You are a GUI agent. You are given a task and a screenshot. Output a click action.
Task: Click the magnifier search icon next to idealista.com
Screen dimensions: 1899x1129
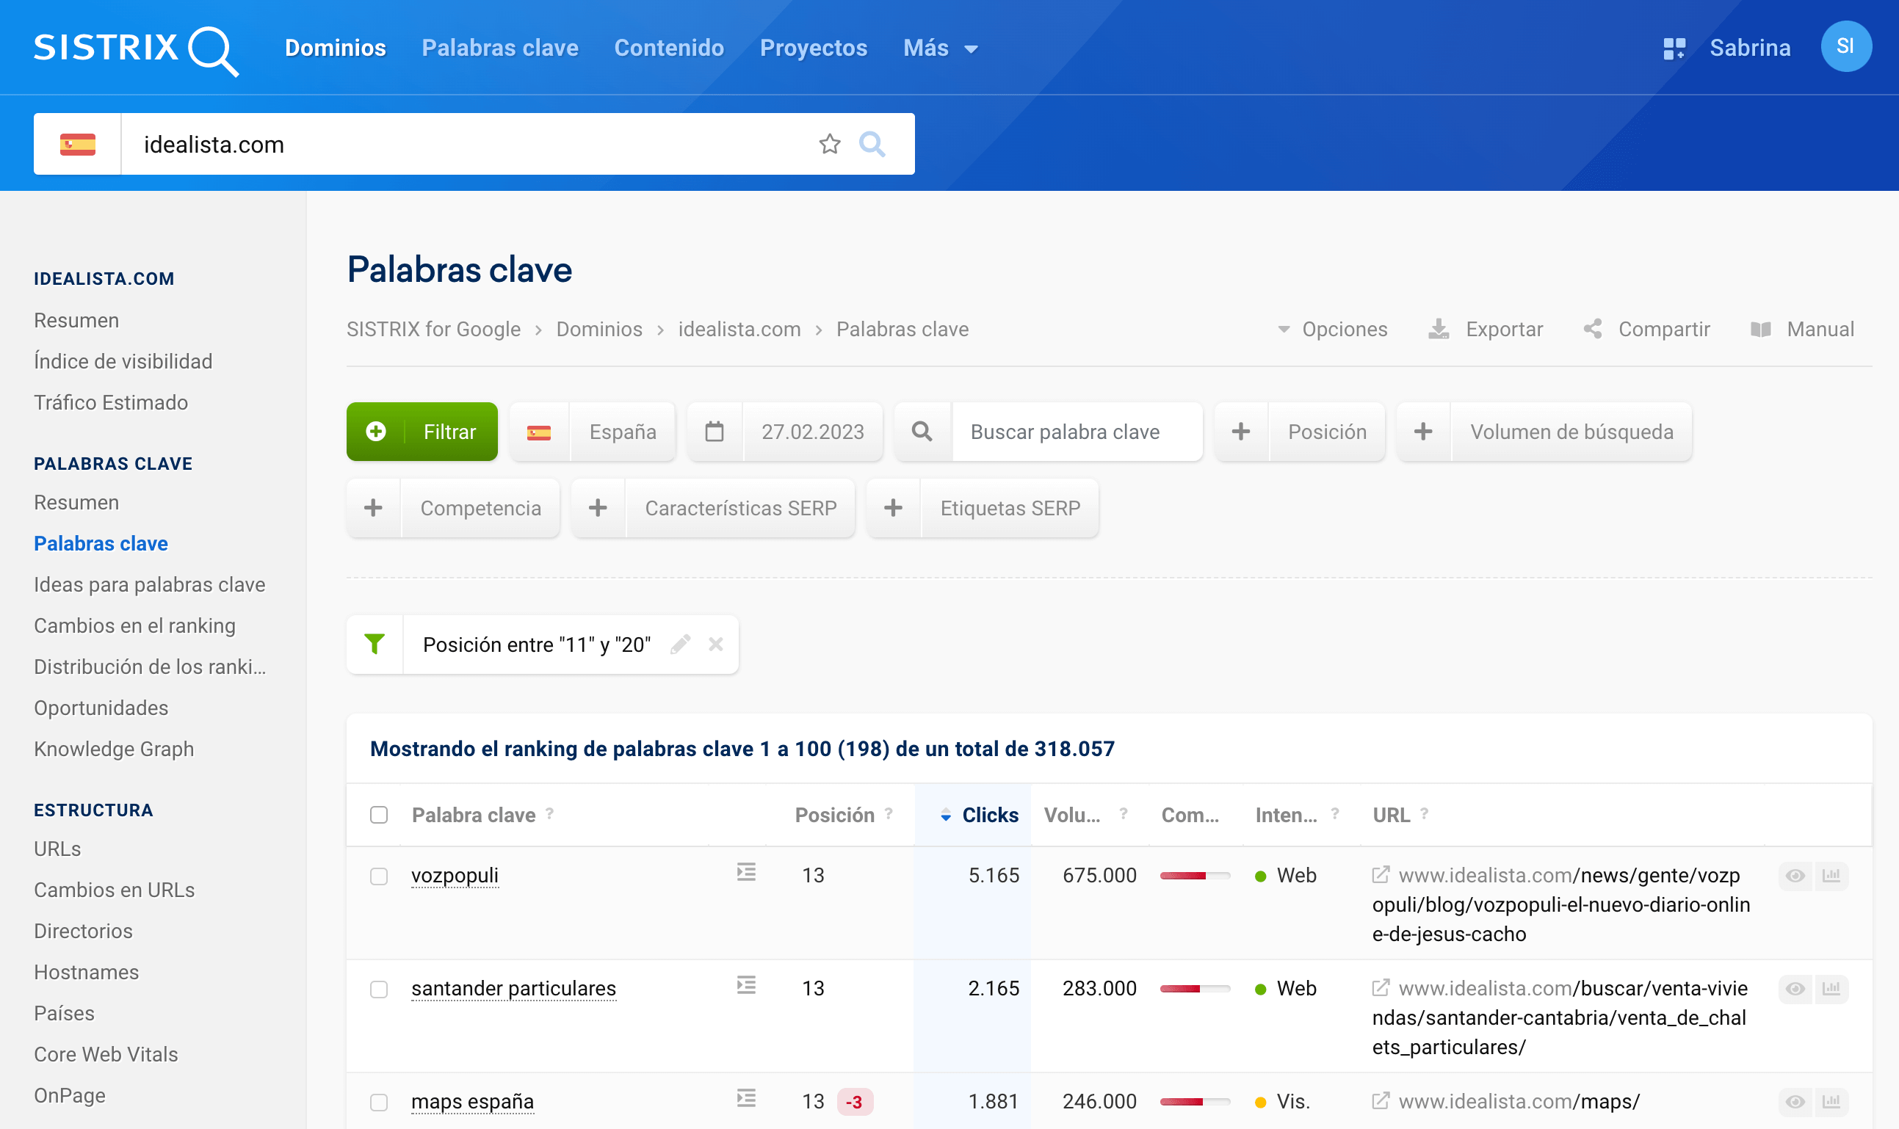(872, 144)
